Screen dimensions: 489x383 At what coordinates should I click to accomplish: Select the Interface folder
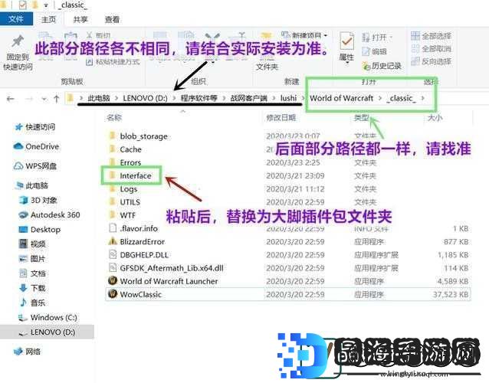[x=131, y=175]
